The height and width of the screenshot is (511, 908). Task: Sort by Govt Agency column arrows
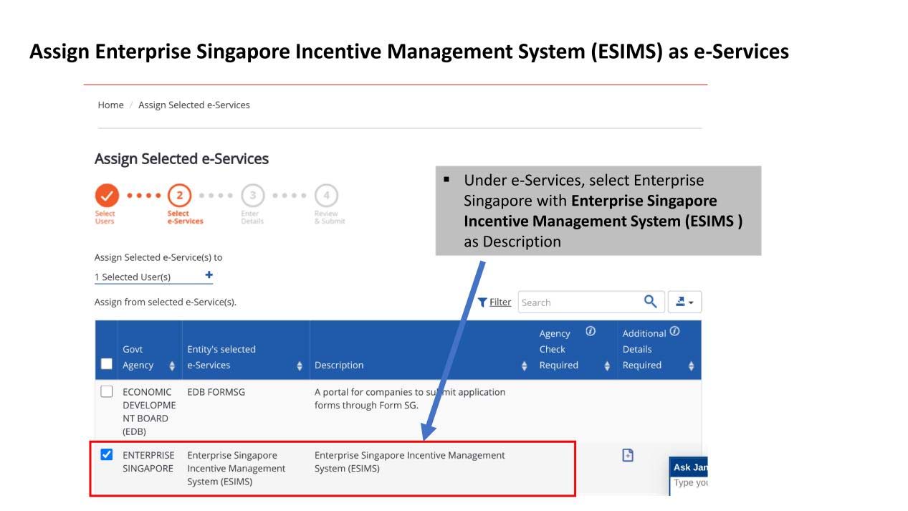pyautogui.click(x=172, y=366)
